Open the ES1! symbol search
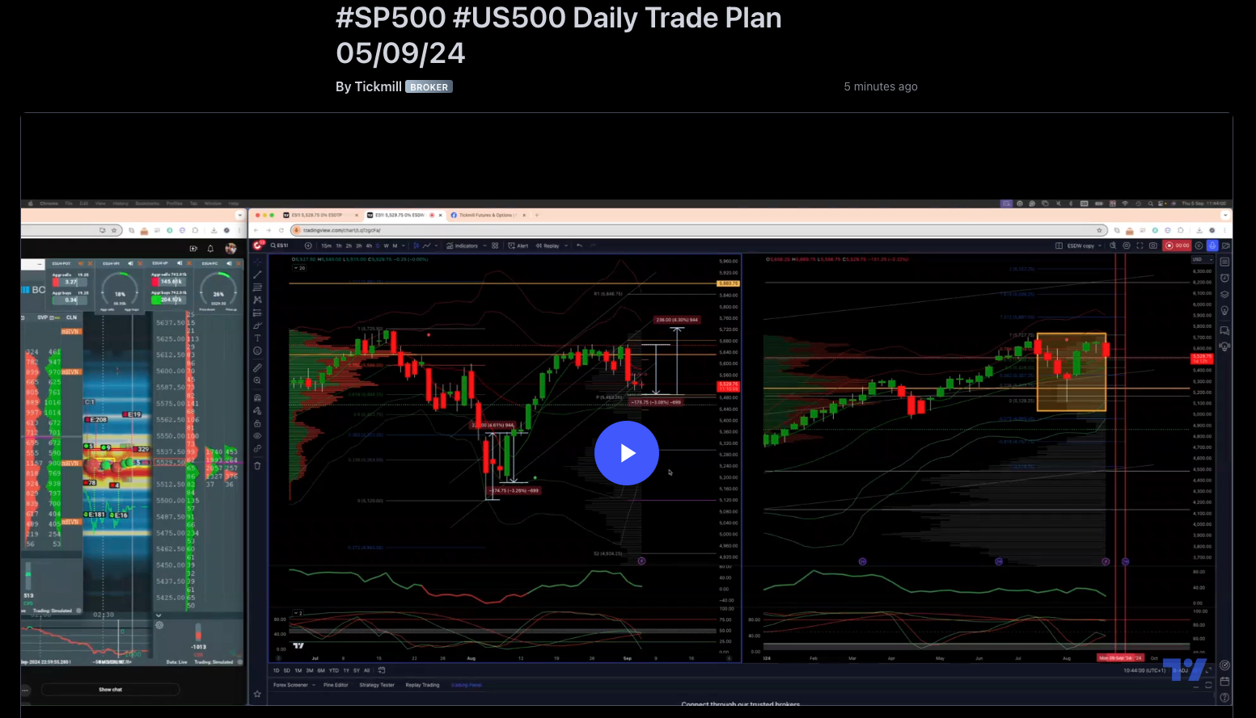Image resolution: width=1256 pixels, height=718 pixels. (x=279, y=246)
